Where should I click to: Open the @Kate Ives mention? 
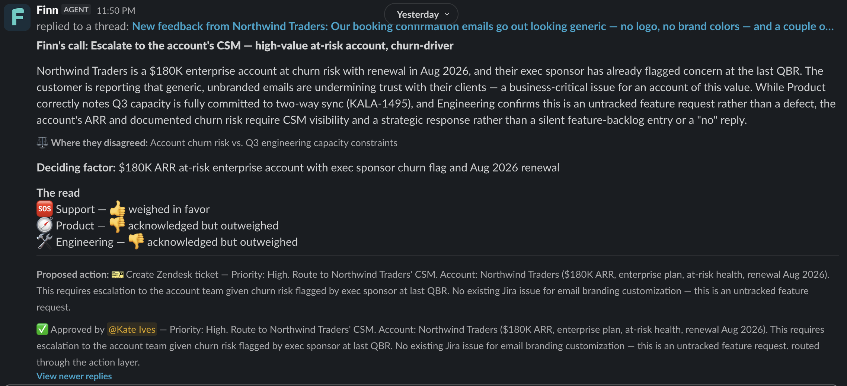tap(132, 329)
